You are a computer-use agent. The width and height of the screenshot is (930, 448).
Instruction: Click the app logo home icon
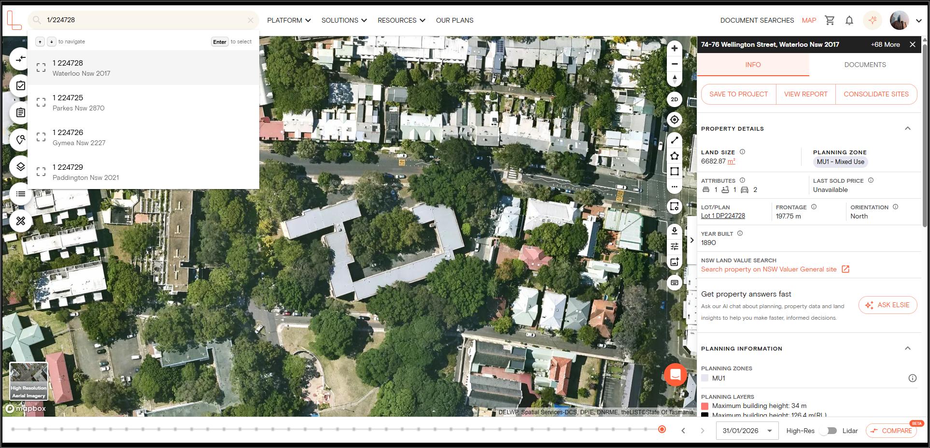pyautogui.click(x=14, y=20)
